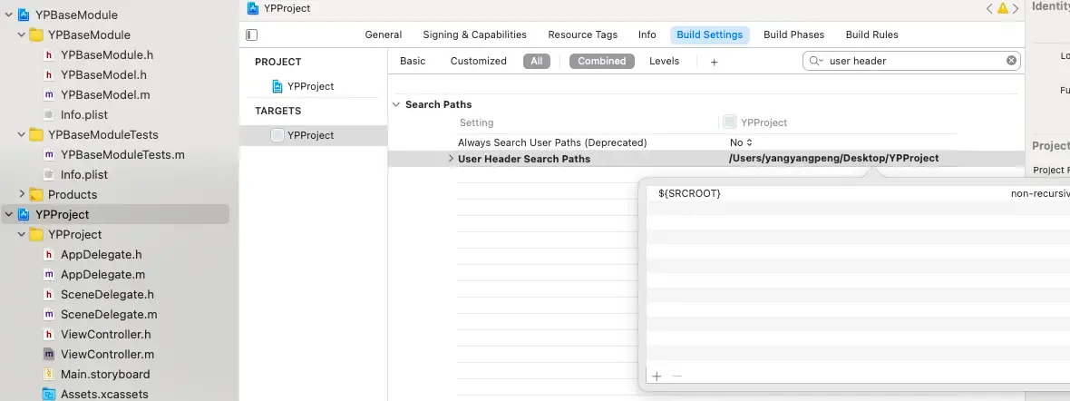Open ViewController.m in the file navigator
The image size is (1070, 401).
(107, 354)
